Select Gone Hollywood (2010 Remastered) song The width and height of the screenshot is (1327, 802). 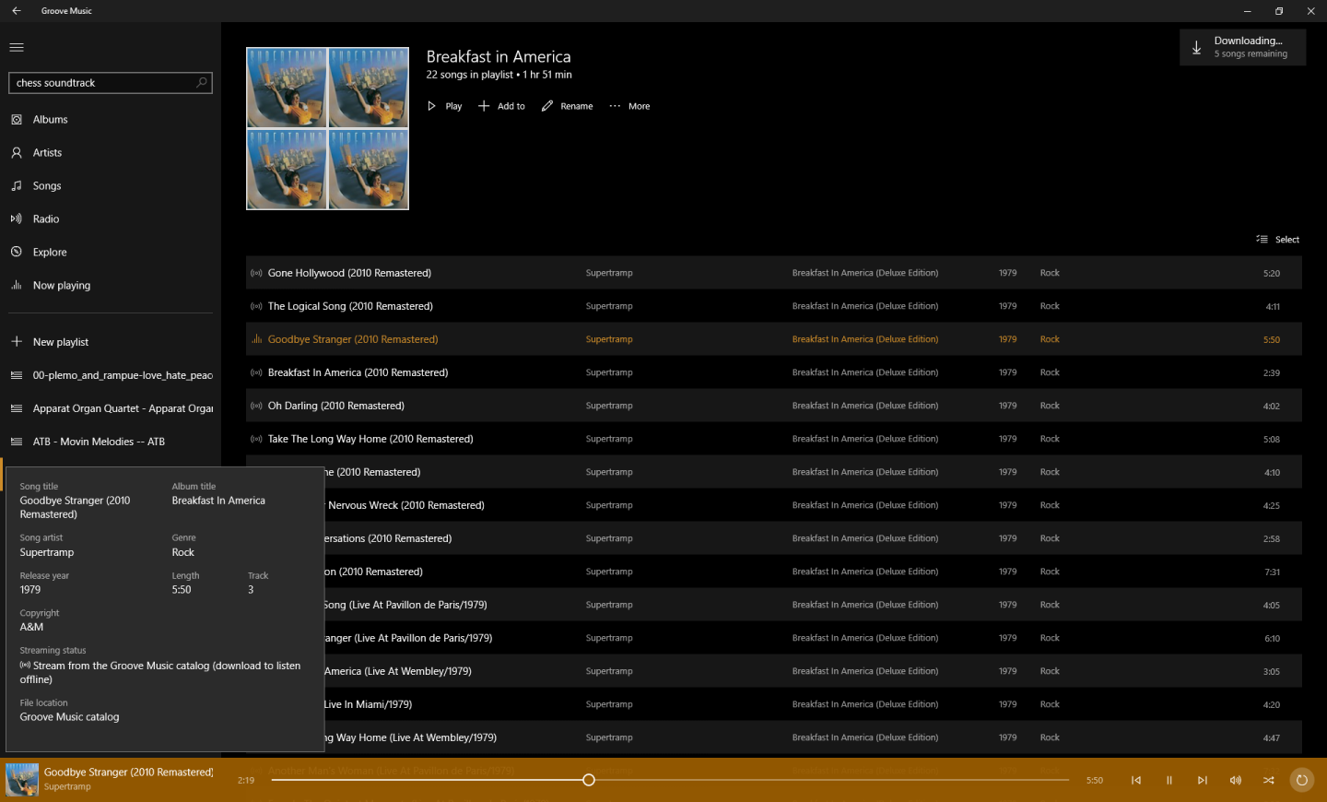click(x=773, y=273)
